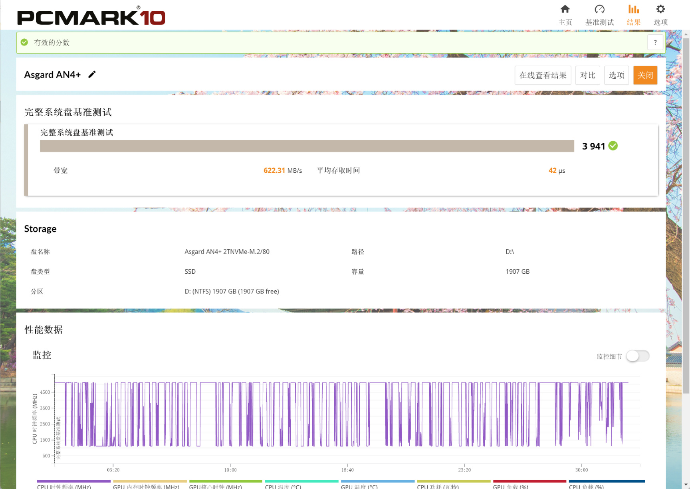The height and width of the screenshot is (489, 690).
Task: Click the 选项 button beside 对比
Action: [617, 75]
